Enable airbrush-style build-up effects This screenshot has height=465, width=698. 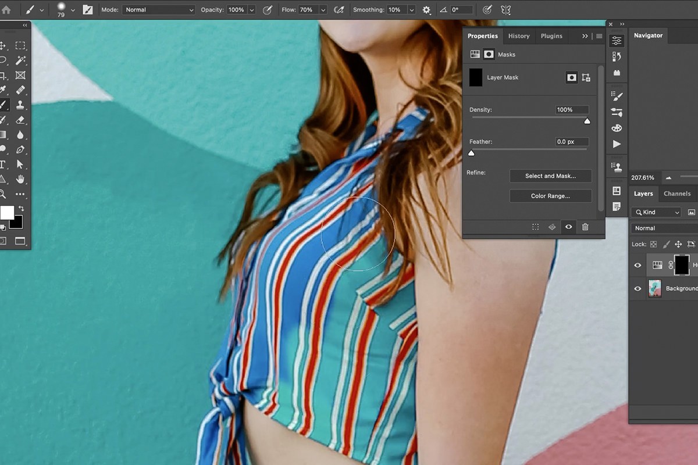(339, 10)
